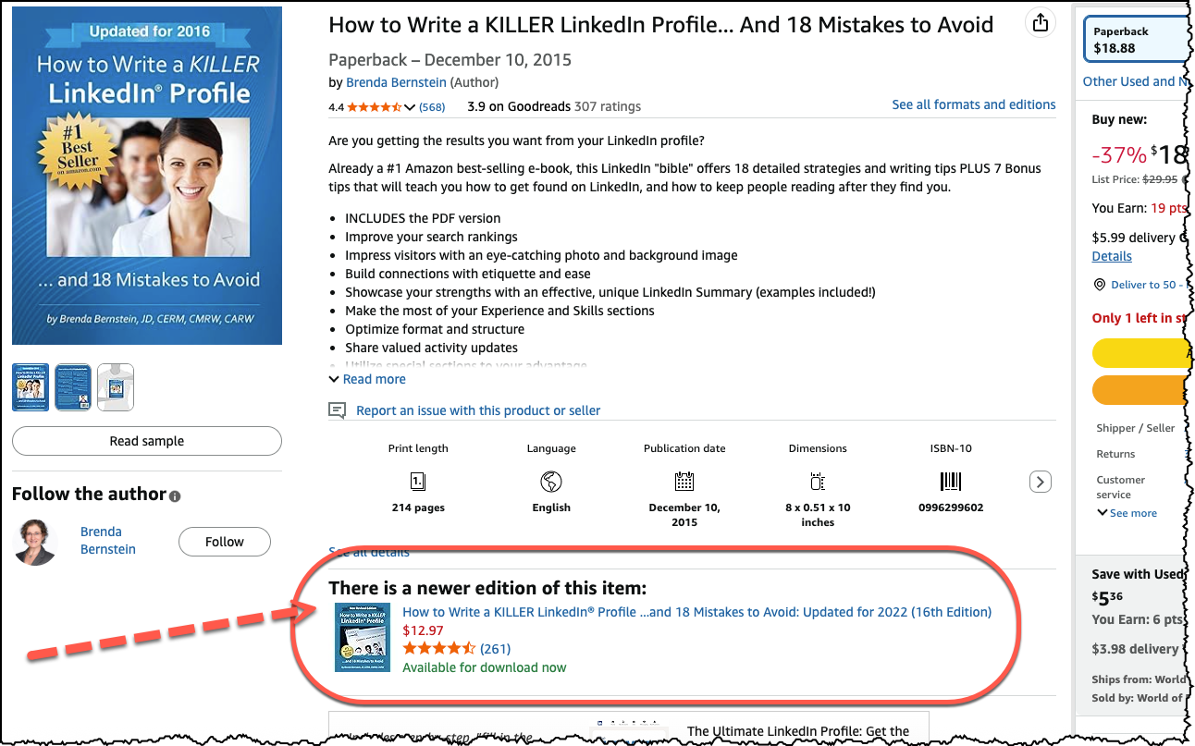Click the newer edition book cover thumbnail
Image resolution: width=1195 pixels, height=746 pixels.
(x=360, y=637)
